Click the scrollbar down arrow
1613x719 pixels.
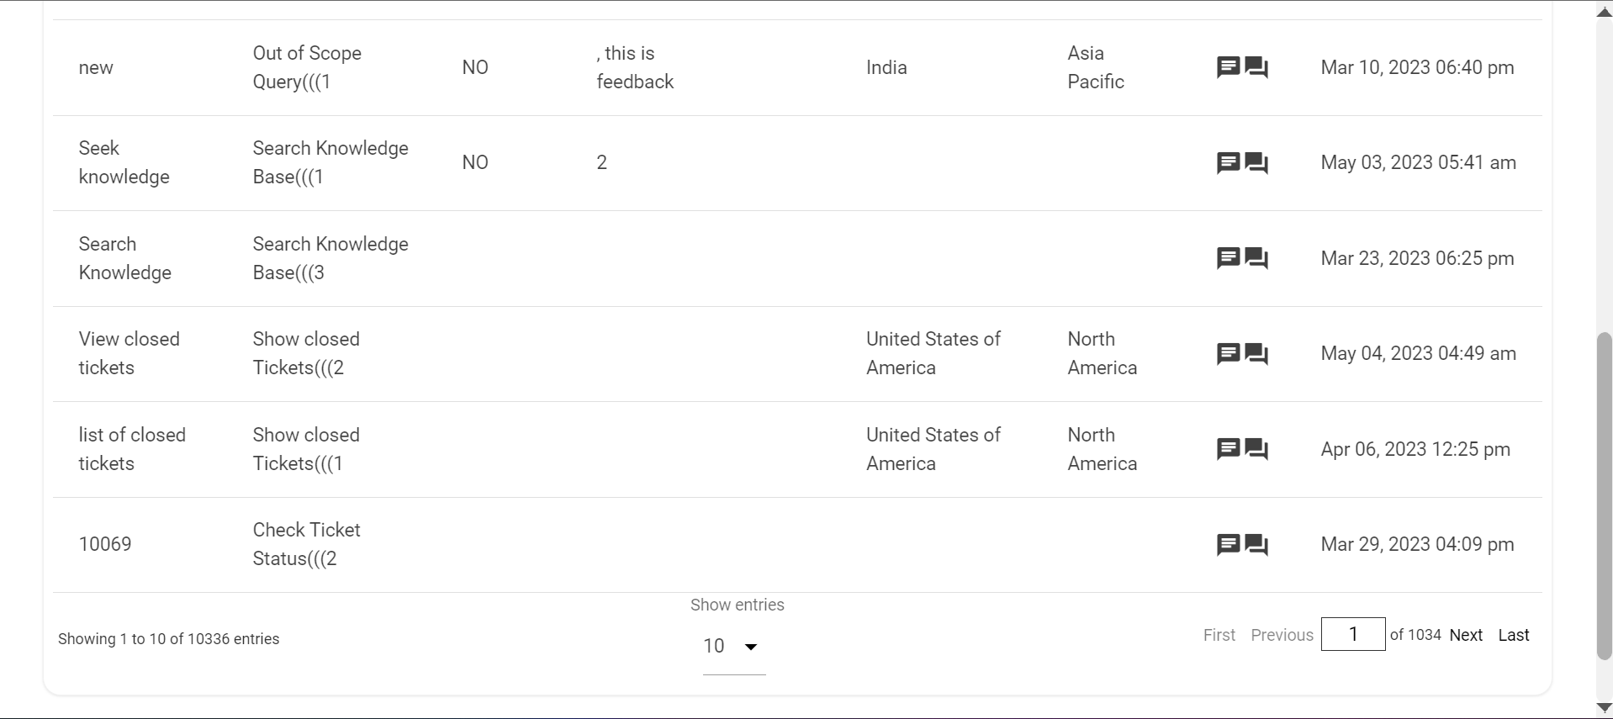coord(1604,708)
